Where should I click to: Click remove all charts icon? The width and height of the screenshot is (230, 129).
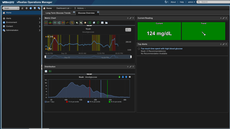pyautogui.click(x=94, y=23)
